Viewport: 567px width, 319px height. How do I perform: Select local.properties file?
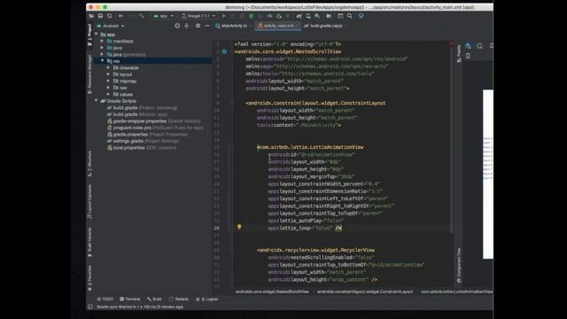pyautogui.click(x=142, y=148)
